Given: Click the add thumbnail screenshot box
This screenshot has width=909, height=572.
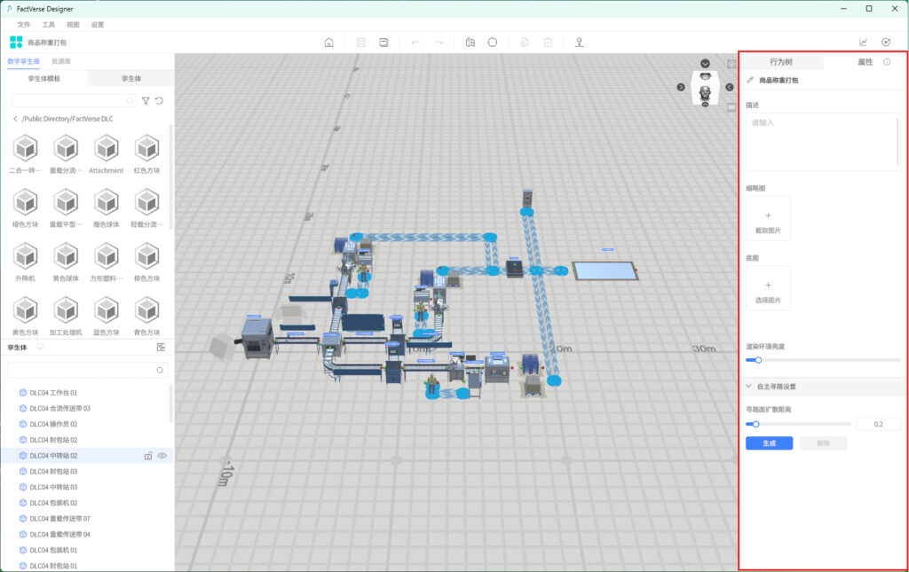Looking at the screenshot, I should [x=768, y=218].
